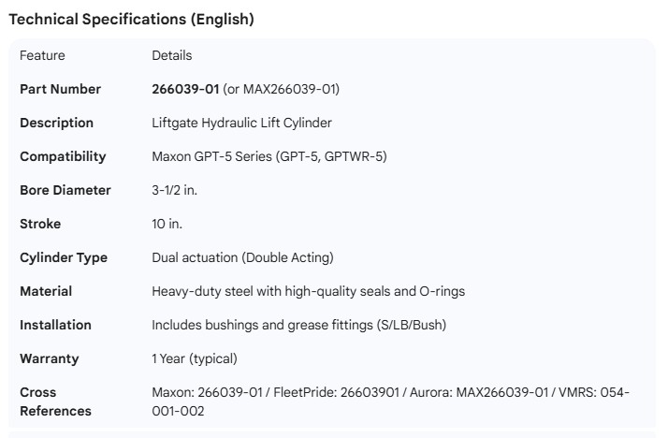Click the Bore Diameter row label
Viewport: 668px width, 438px height.
click(x=65, y=190)
